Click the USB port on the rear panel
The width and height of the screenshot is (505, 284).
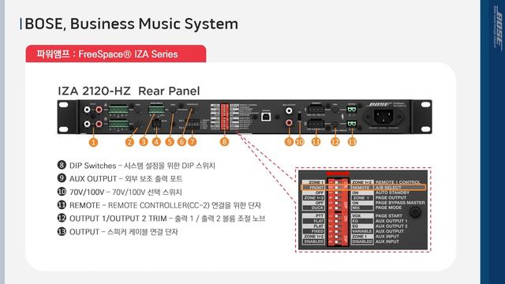pyautogui.click(x=266, y=117)
